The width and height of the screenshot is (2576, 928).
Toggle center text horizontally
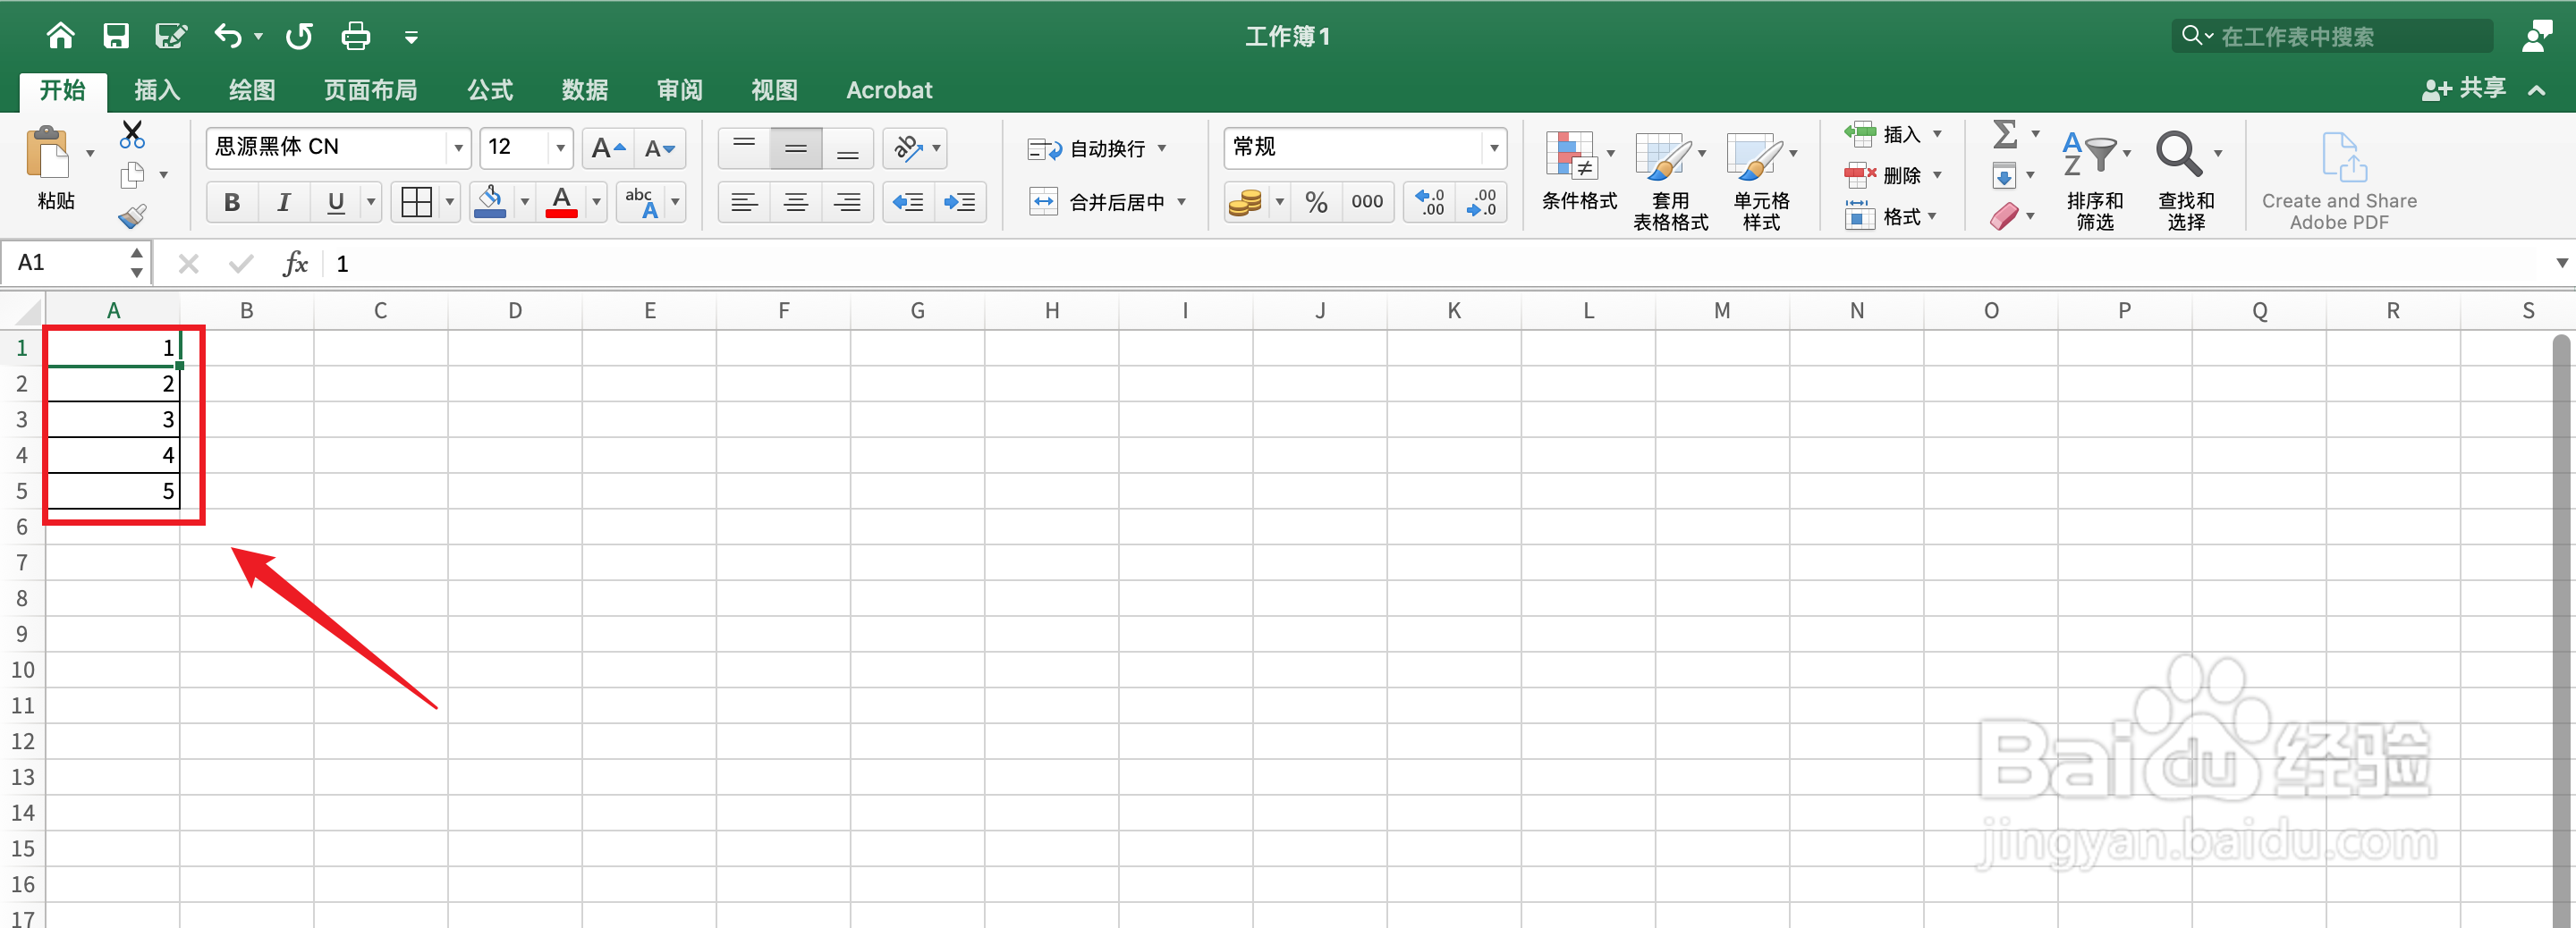tap(796, 203)
